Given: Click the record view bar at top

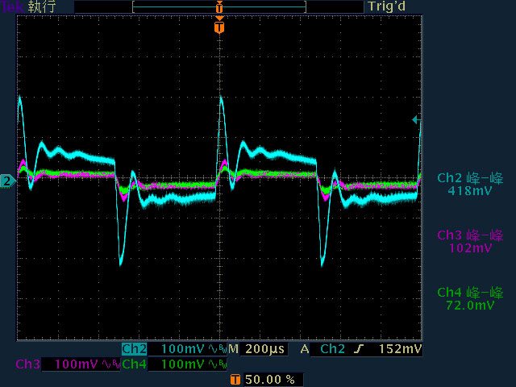Looking at the screenshot, I should click(x=219, y=6).
